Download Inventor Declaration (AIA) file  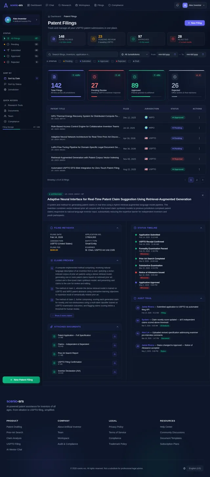[115, 372]
